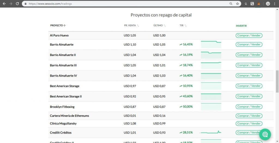Viewport: 279px width, 143px height.
Task: Sort the table by PROYECTO column
Action: 58,26
